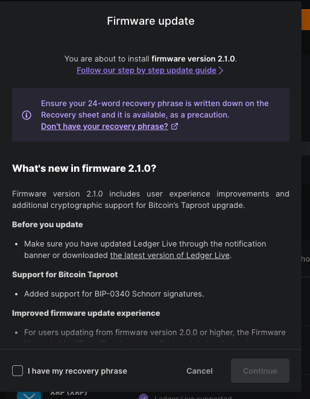Click the Before you update subheading

point(48,224)
